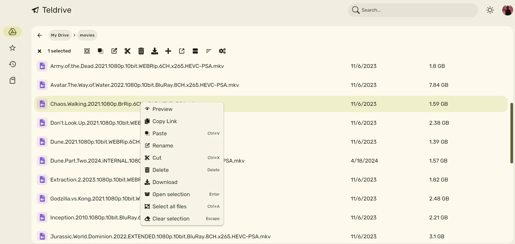
Task: Delete the selected file via the trash icon
Action: point(141,51)
